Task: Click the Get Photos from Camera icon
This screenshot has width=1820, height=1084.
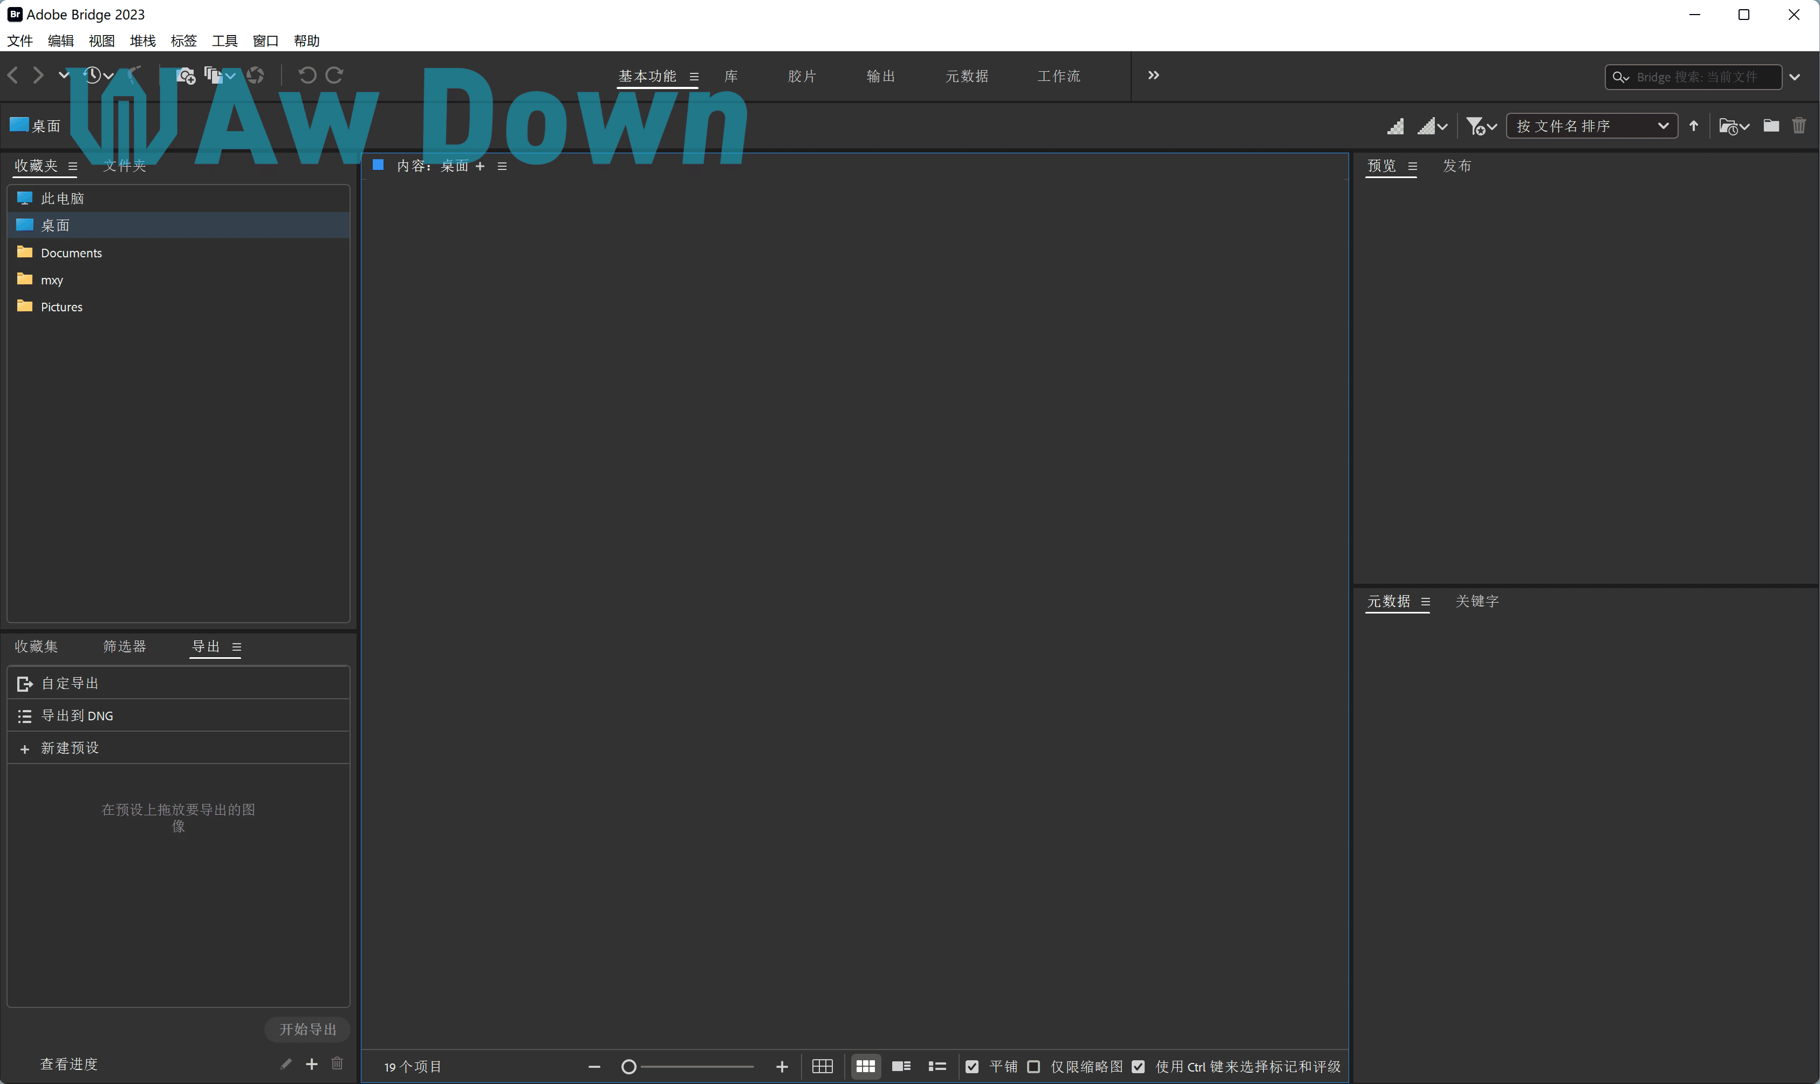Action: (x=186, y=76)
